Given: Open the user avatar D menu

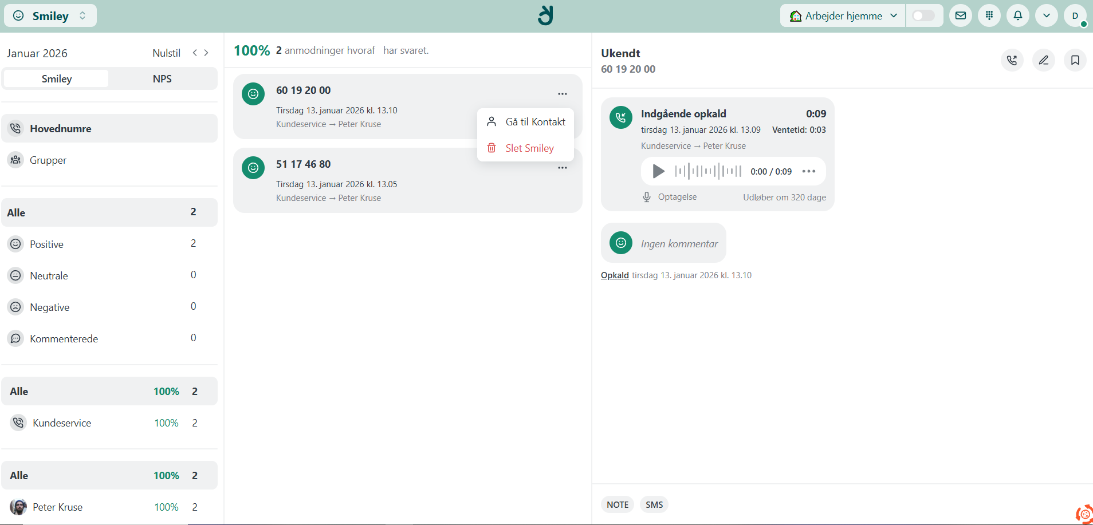Looking at the screenshot, I should coord(1075,15).
